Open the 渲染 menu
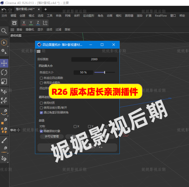The width and height of the screenshot is (189, 187). [x=140, y=16]
